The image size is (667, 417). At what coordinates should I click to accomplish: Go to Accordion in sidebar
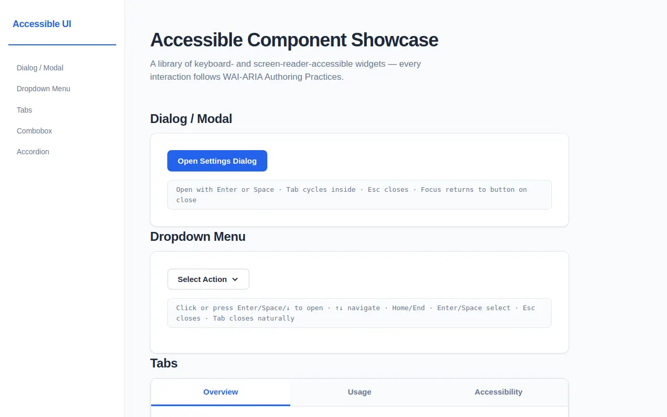point(62,152)
